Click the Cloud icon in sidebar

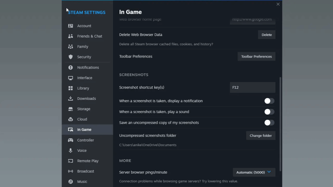point(71,119)
